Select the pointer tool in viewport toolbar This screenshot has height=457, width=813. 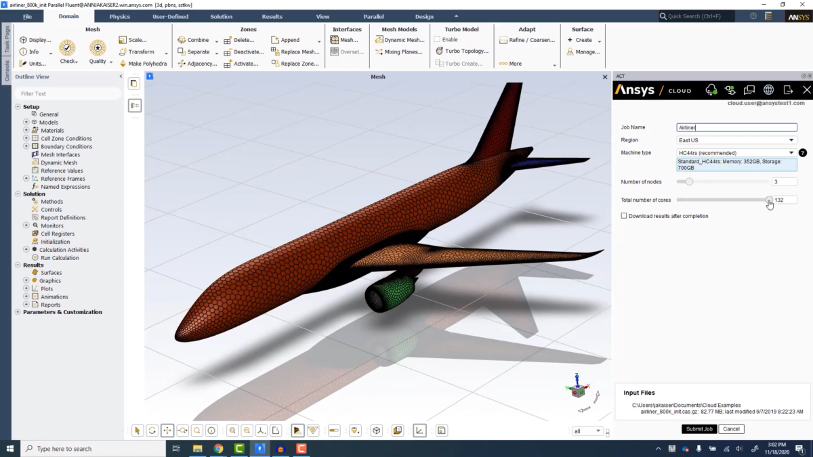(138, 430)
